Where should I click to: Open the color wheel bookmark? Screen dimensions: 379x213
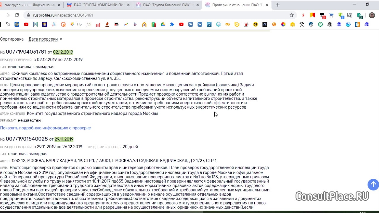tap(283, 25)
